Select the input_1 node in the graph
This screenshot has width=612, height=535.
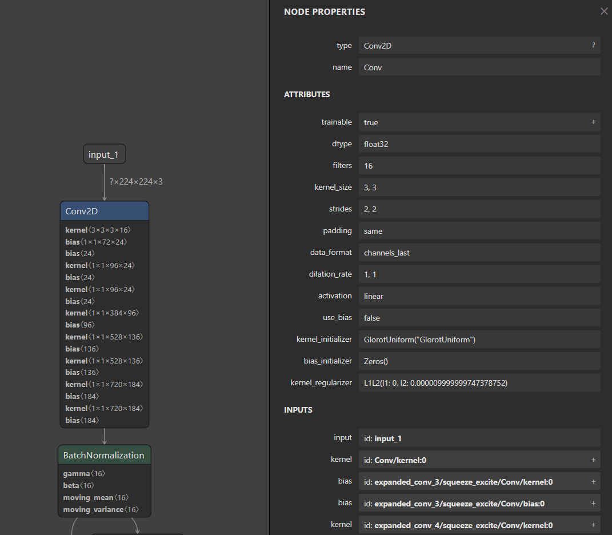pos(104,153)
